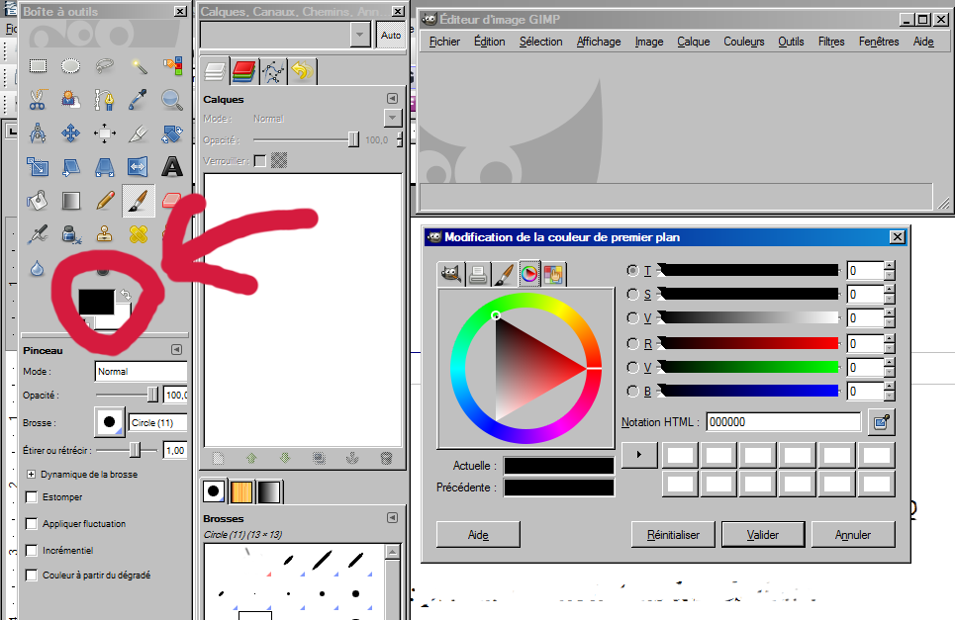Viewport: 955px width, 620px height.
Task: Select the Fuzzy Select magic wand tool
Action: click(x=139, y=65)
